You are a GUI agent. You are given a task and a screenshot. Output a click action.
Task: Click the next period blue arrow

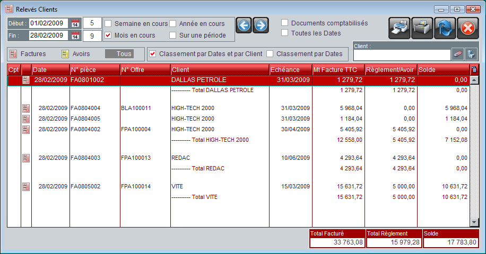[261, 25]
